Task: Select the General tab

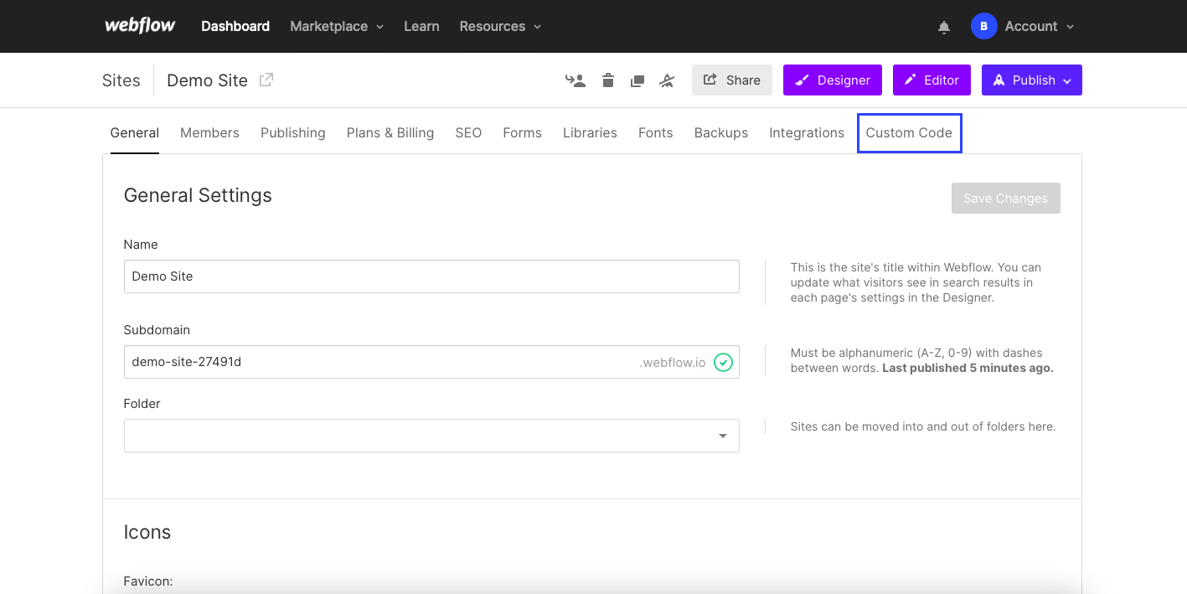Action: (134, 132)
